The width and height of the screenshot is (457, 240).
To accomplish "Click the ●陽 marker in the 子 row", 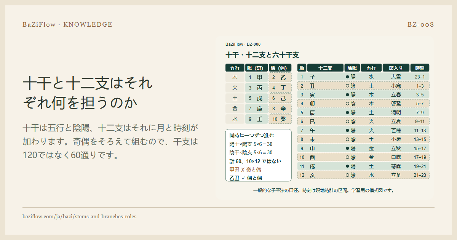I will click(x=350, y=77).
